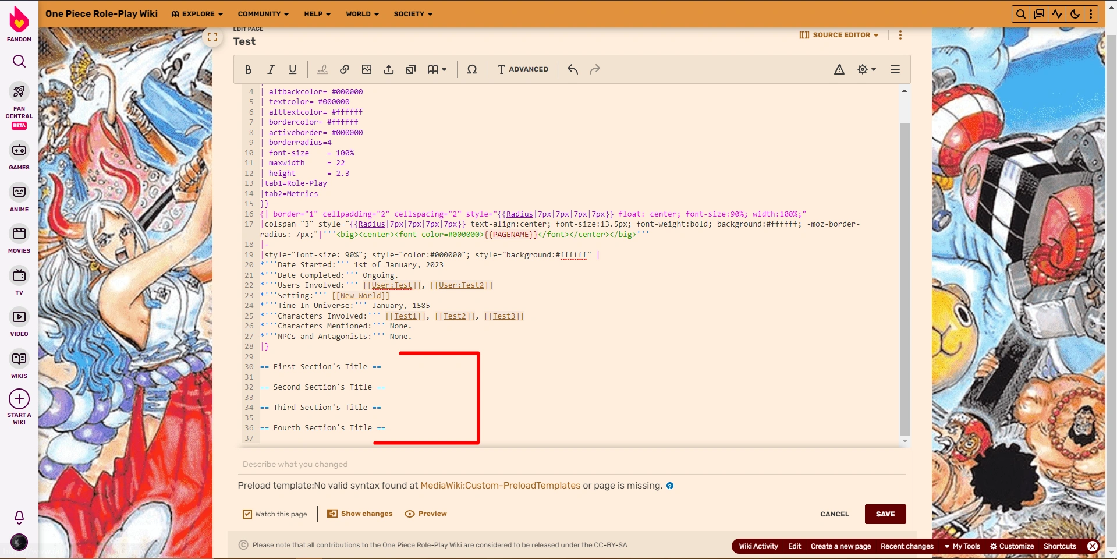The image size is (1117, 559).
Task: Expand the Help dropdown
Action: [317, 14]
